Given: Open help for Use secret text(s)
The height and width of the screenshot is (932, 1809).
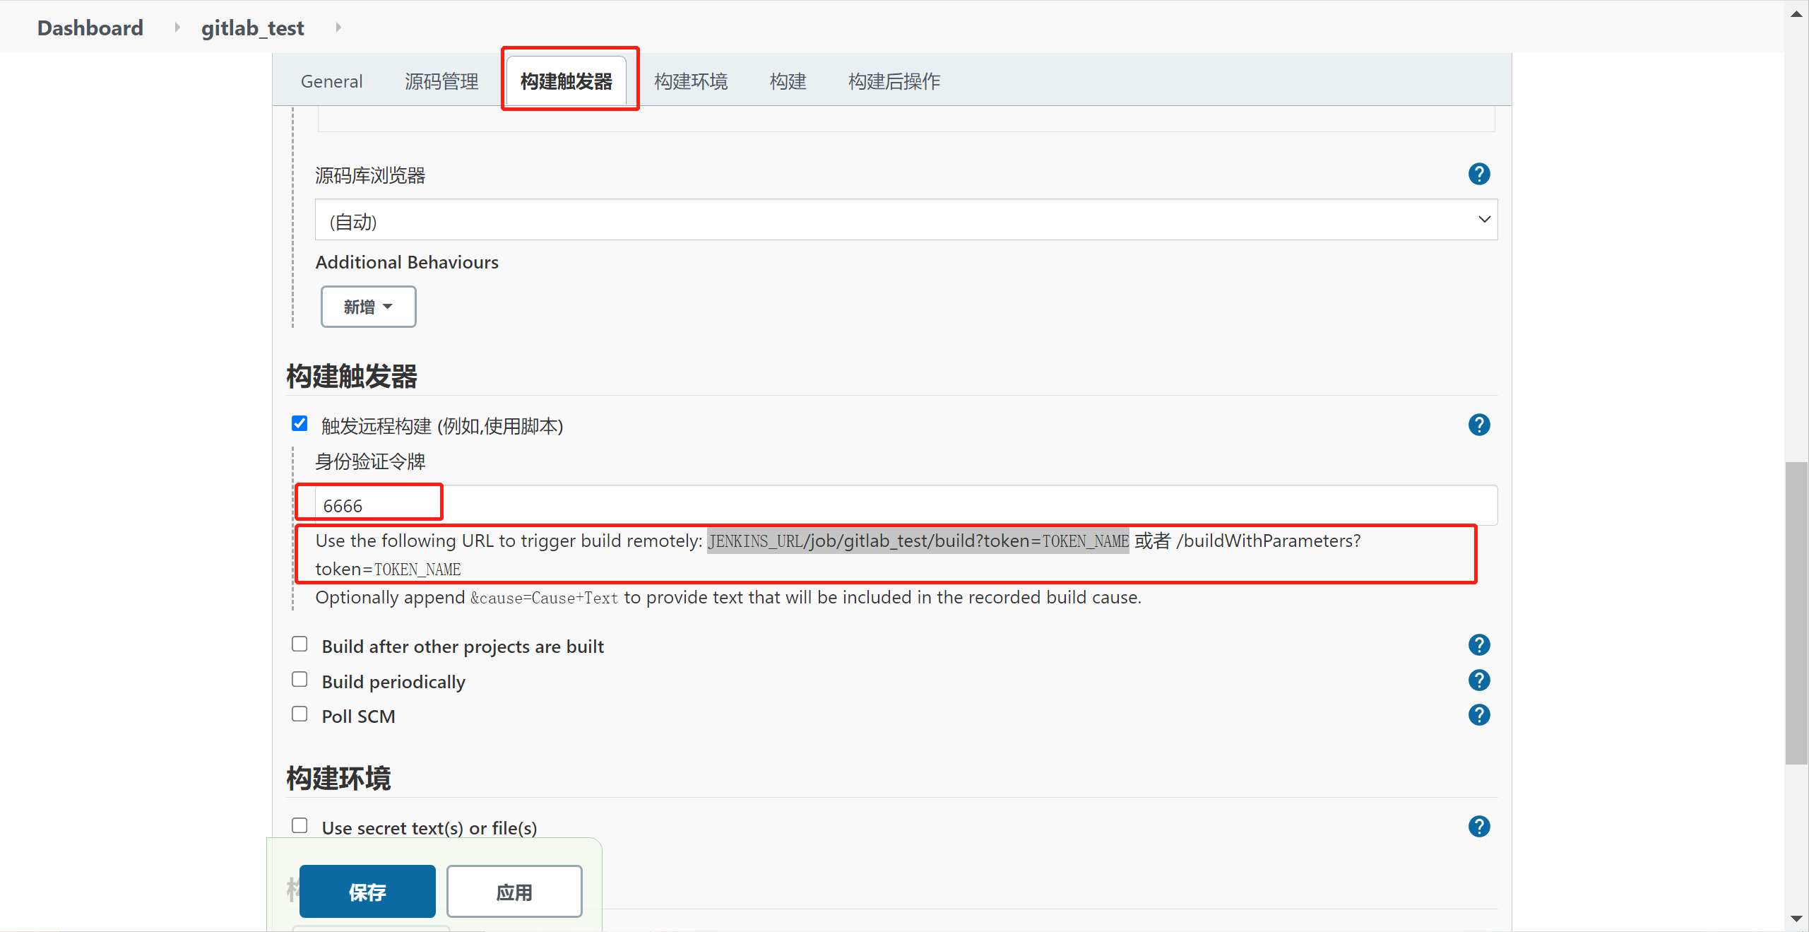Looking at the screenshot, I should tap(1478, 826).
